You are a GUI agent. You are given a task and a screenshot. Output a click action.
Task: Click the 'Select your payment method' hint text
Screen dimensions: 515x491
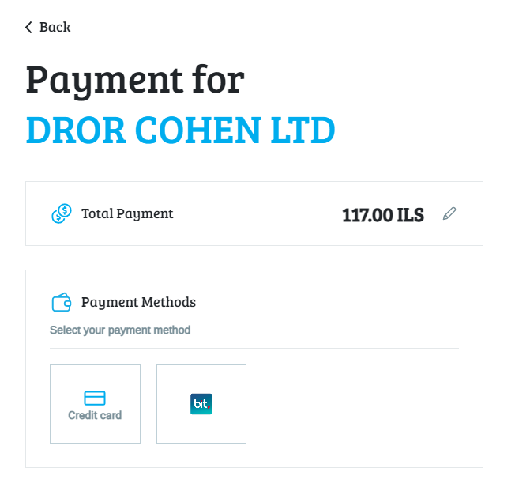[120, 330]
